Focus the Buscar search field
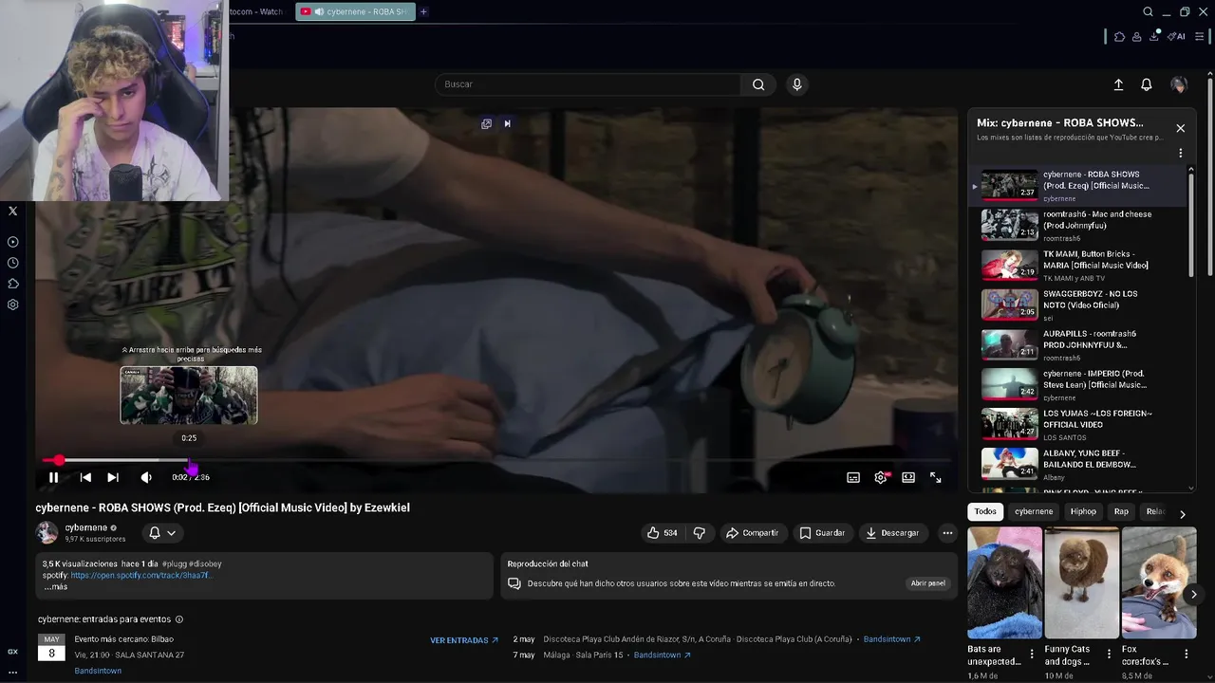 pos(589,84)
